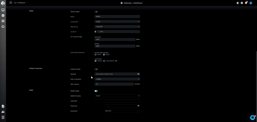257x122 pixels.
Task: Open the Connection dropdown showing DHCP
Action: tap(117, 22)
